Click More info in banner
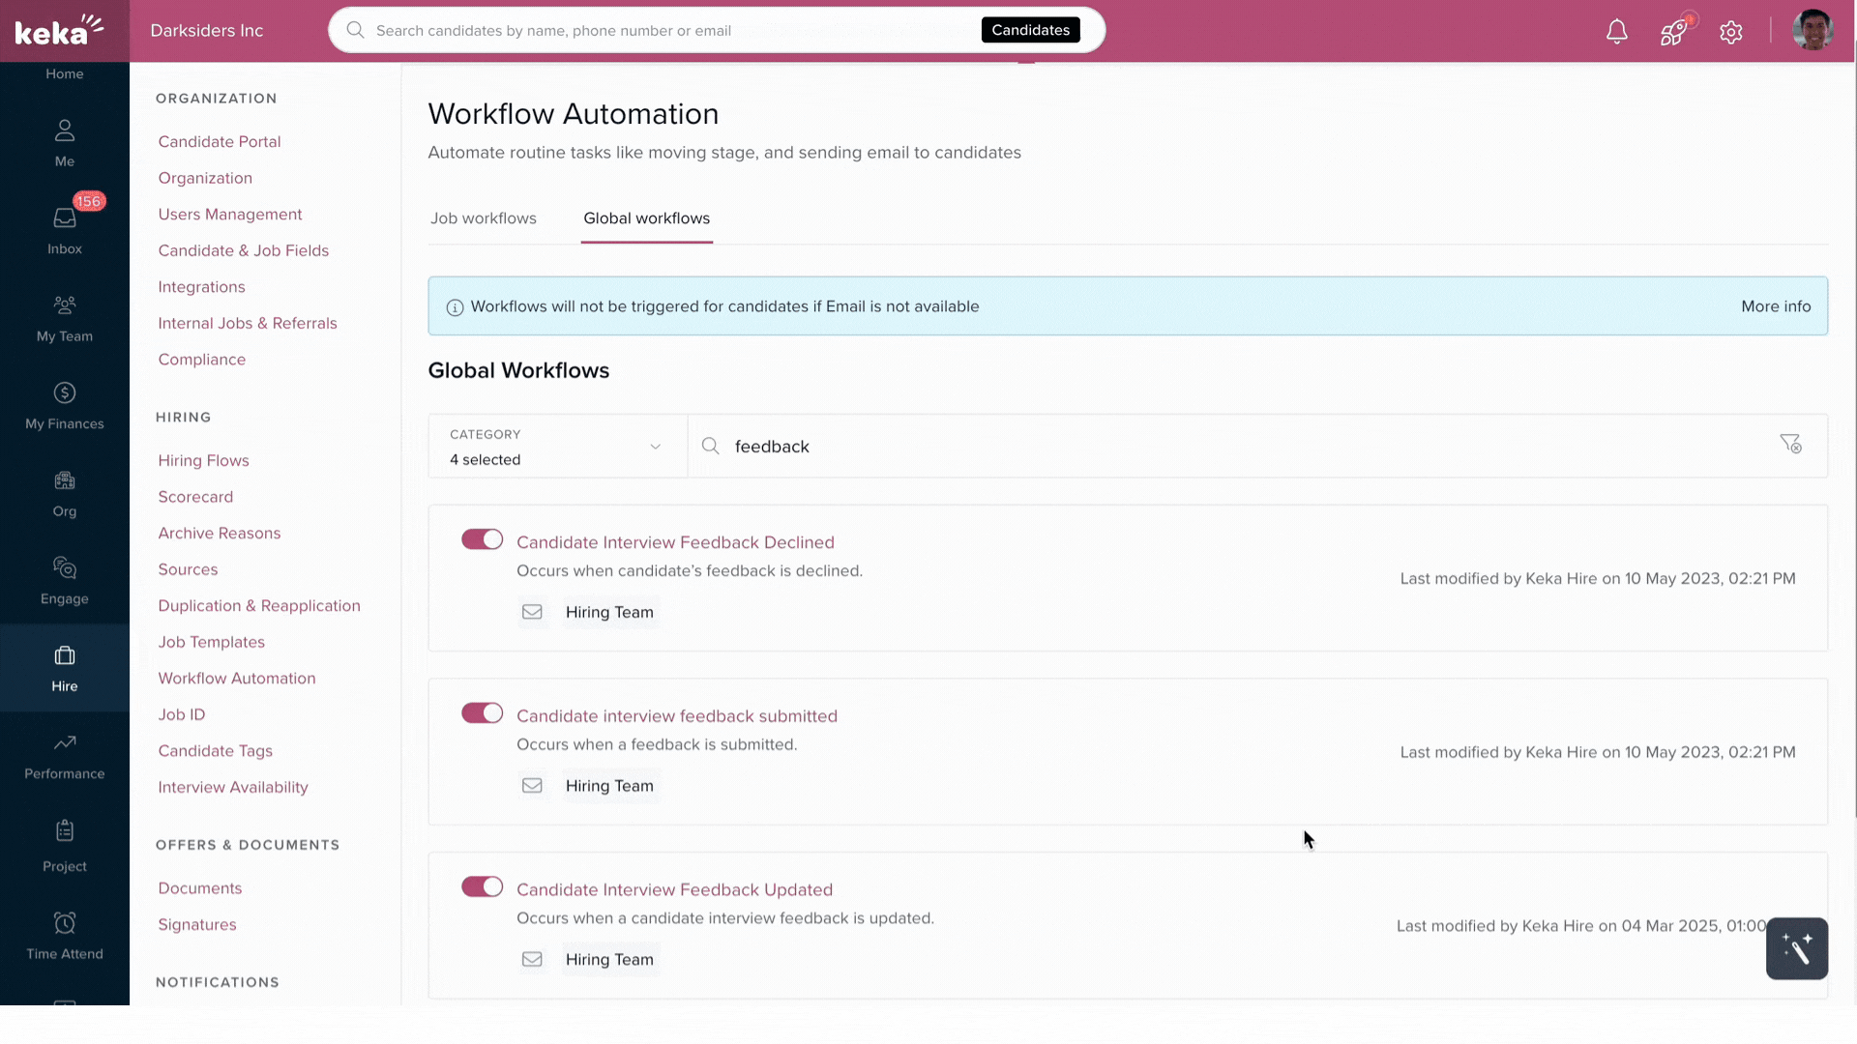This screenshot has width=1857, height=1044. (x=1775, y=306)
